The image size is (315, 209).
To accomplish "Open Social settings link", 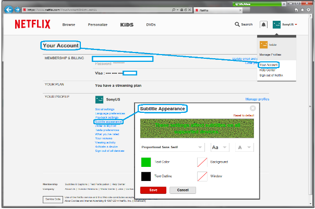I will pos(105,109).
